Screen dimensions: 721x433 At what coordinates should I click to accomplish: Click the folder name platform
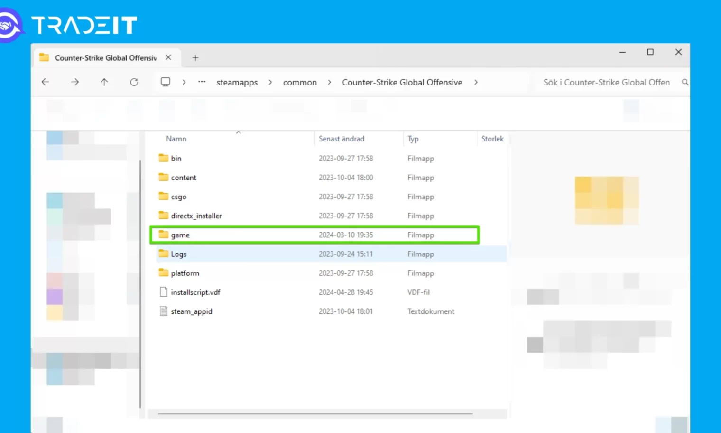tap(185, 273)
